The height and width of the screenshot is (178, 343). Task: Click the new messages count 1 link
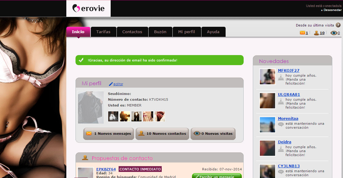point(307,33)
